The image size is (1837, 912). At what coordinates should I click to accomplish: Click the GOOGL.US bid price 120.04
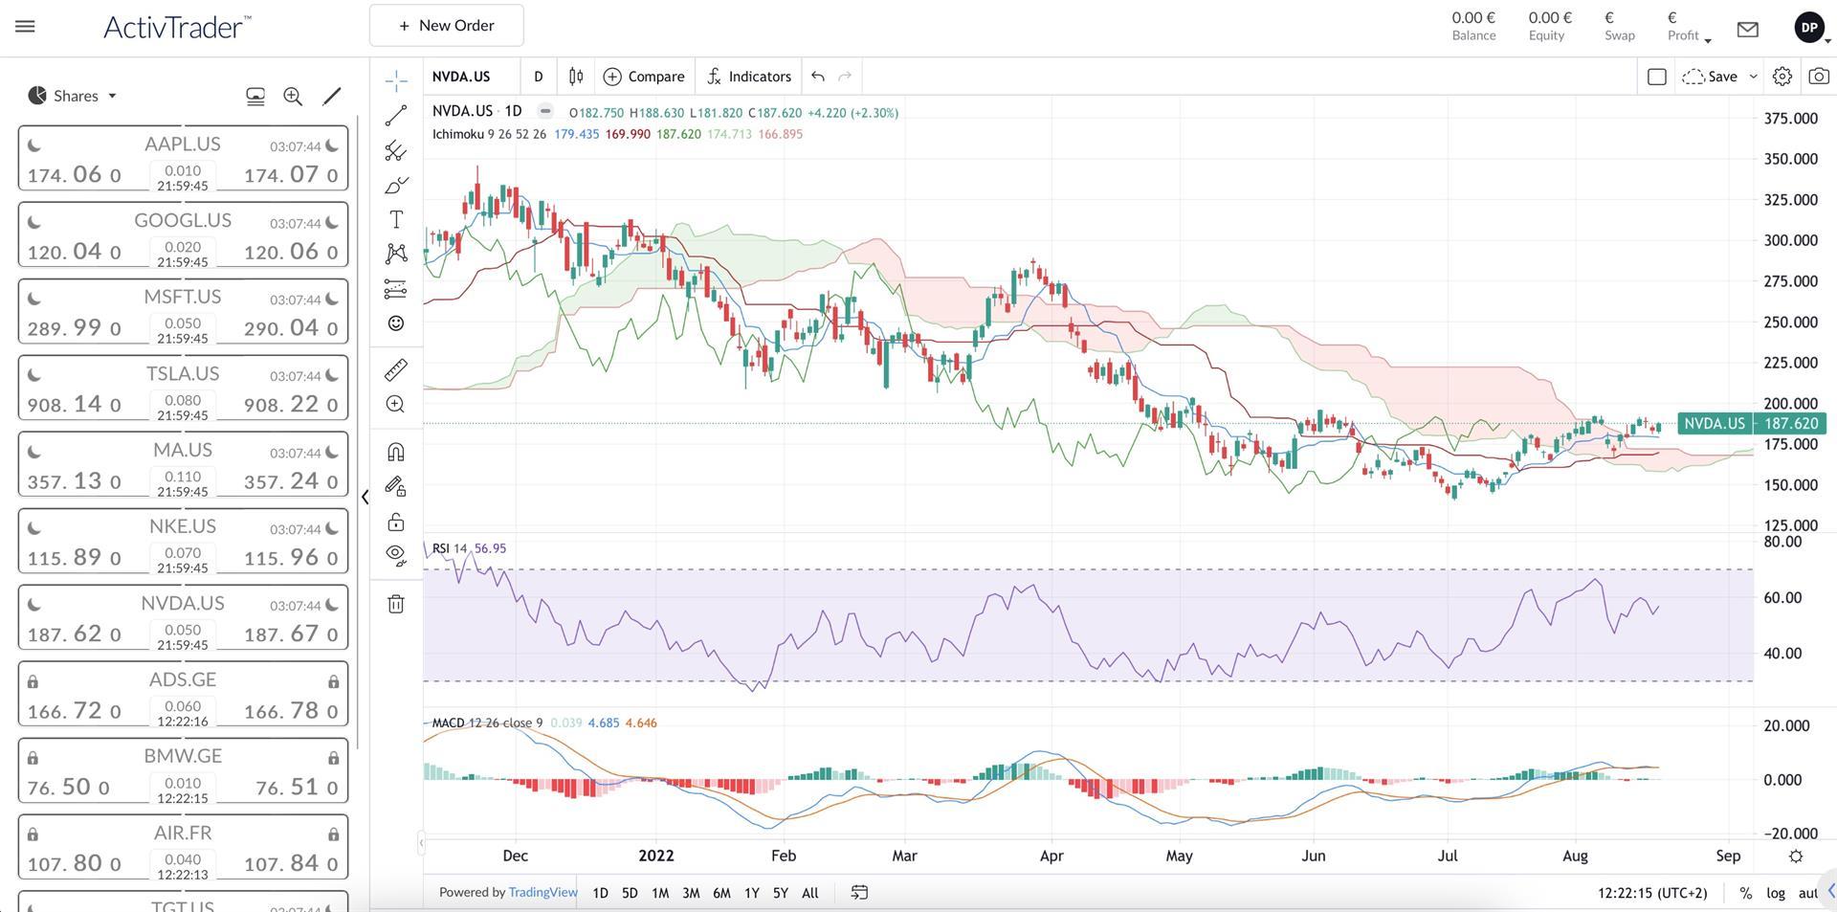pos(74,252)
